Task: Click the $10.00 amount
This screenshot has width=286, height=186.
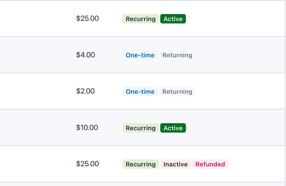Action: (87, 128)
